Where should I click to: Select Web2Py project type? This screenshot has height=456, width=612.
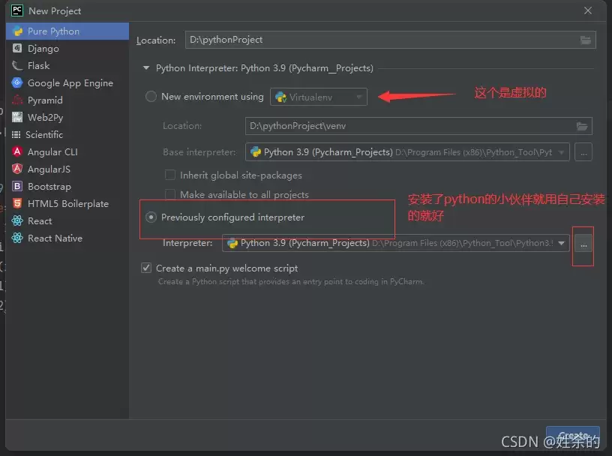point(67,117)
